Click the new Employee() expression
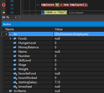The width and height of the screenshot is (104, 93). [75, 5]
